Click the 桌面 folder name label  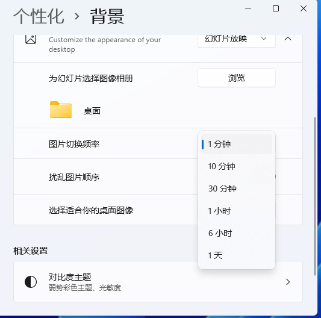(92, 111)
